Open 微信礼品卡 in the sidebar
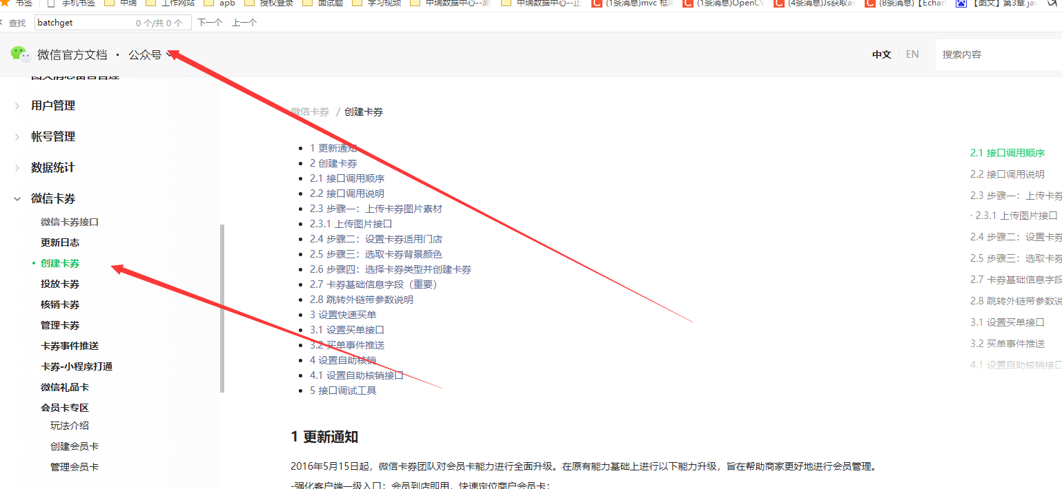The height and width of the screenshot is (489, 1062). pos(65,387)
